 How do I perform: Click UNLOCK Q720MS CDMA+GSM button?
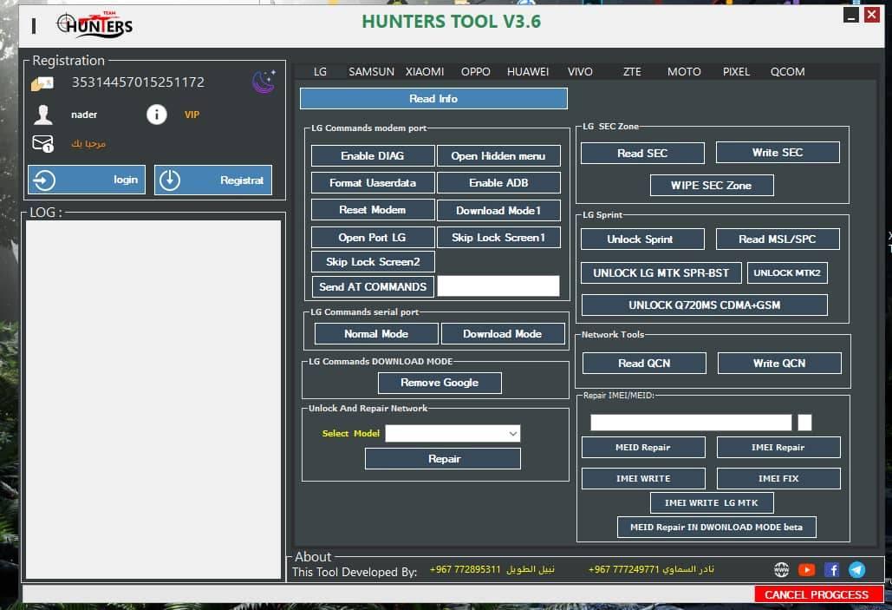[x=704, y=305]
